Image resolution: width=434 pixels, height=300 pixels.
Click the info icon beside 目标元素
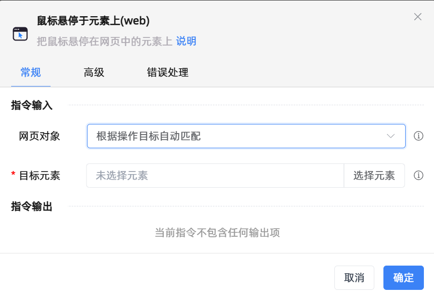click(418, 176)
